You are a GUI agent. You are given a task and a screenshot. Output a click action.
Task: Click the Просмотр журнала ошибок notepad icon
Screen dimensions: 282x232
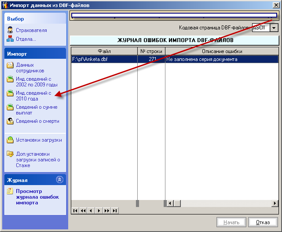point(10,191)
